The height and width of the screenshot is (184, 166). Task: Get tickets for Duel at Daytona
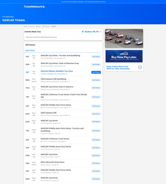[96, 88]
